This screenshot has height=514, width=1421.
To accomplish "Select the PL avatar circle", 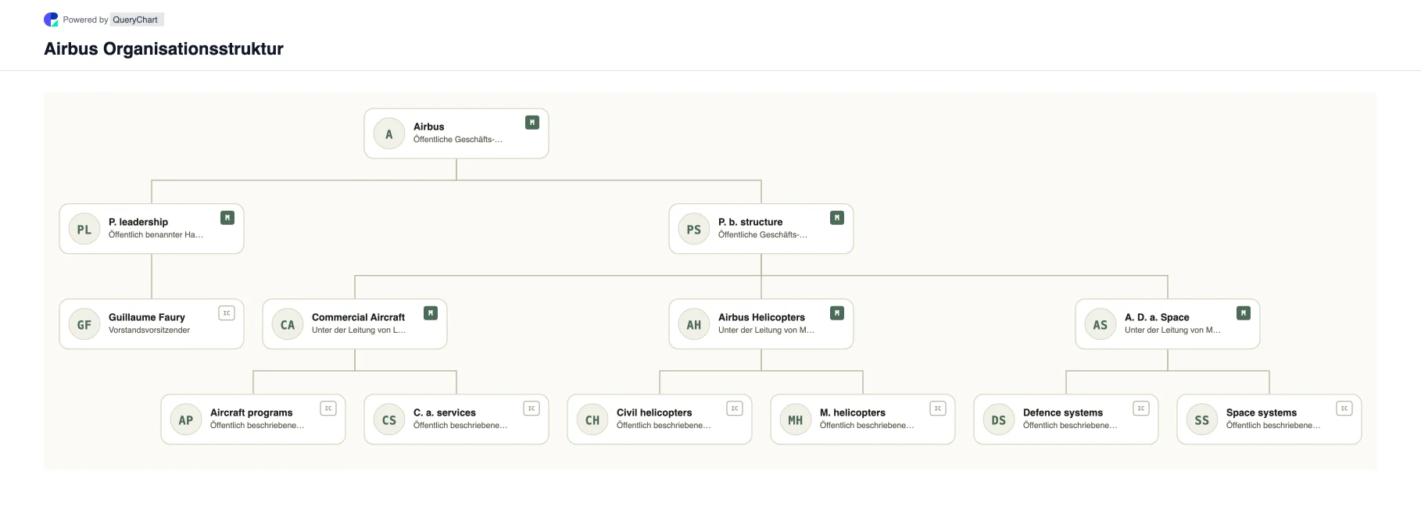I will [84, 230].
